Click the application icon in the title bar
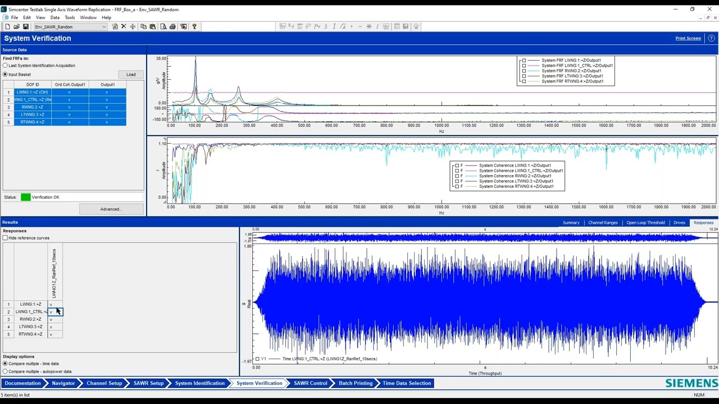 pyautogui.click(x=4, y=10)
